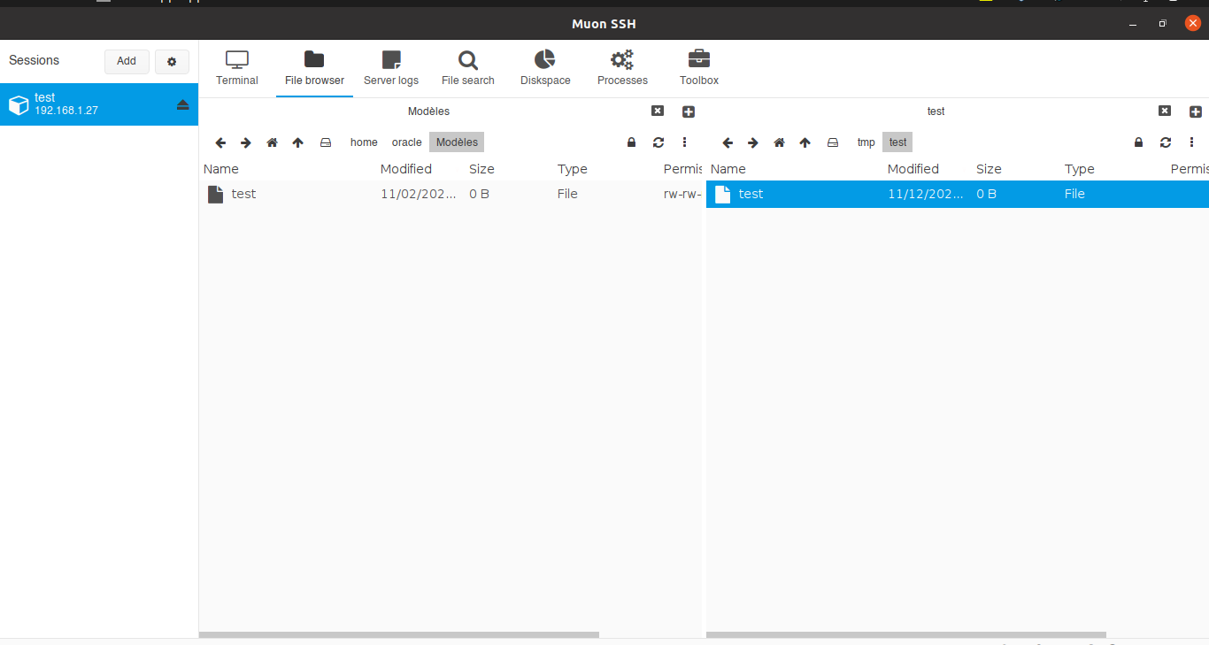Switch to the File browser tab
Screen dimensions: 1209x645
pos(313,66)
